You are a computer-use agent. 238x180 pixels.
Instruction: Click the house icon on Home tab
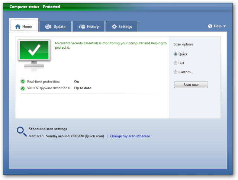coord(18,26)
